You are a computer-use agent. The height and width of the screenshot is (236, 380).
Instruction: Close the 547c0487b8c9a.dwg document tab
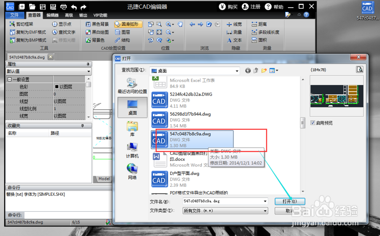tap(51, 57)
